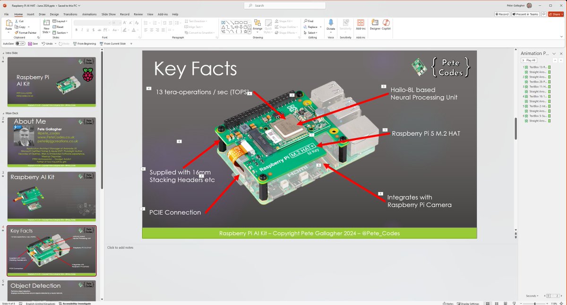Collapse the ribbon with the chevron

[562, 37]
